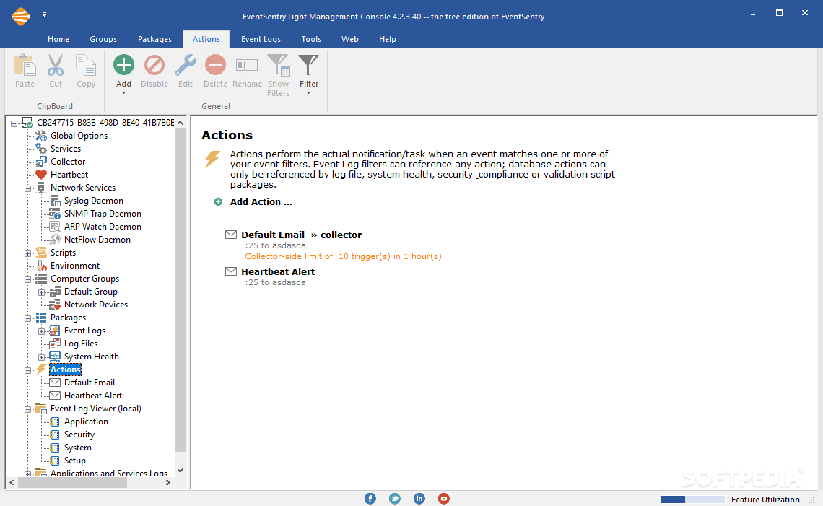Screen dimensions: 823x506
Task: Click the Rename toolbar icon
Action: tap(247, 65)
